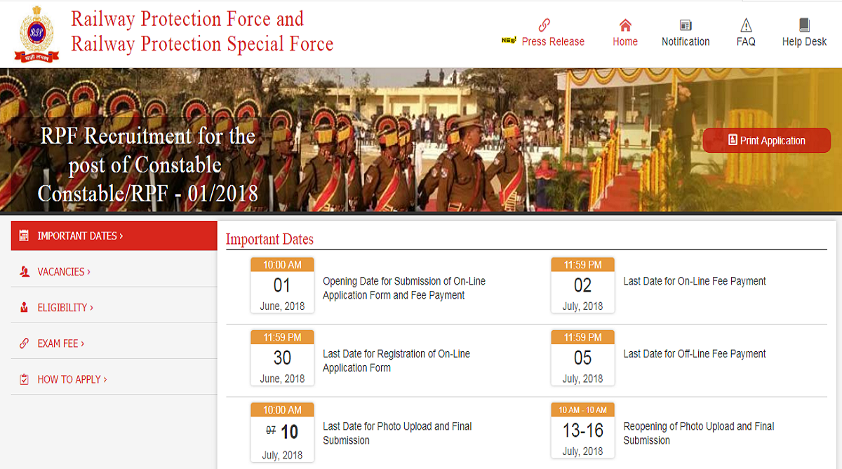842x469 pixels.
Task: Click the 01 June, 2018 date card
Action: click(282, 285)
